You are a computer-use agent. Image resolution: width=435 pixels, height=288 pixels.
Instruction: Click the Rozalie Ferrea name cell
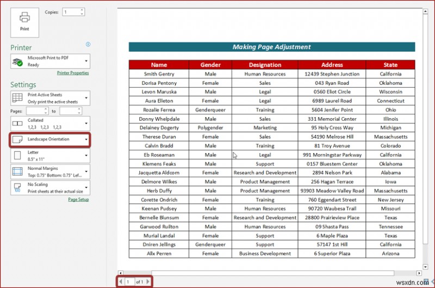[x=159, y=109]
